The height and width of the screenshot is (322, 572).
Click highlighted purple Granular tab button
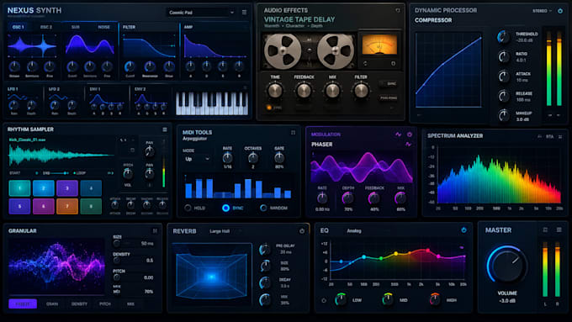[23, 304]
